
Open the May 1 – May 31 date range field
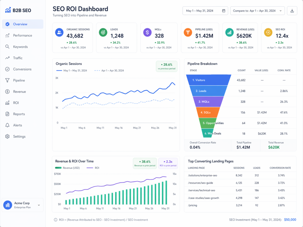[x=205, y=11]
